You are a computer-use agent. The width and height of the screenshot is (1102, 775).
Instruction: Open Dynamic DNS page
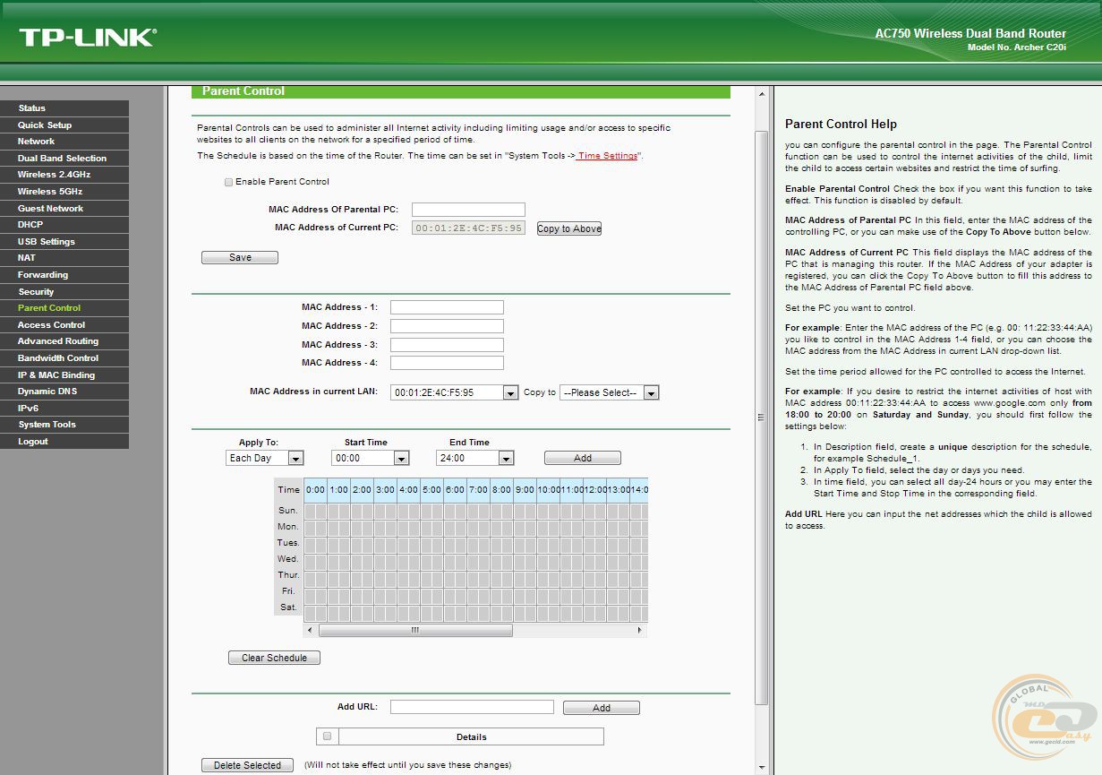(64, 392)
